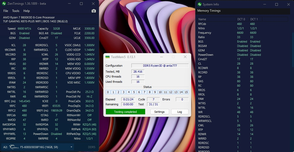Click the 6600 MT/s Speed value in ZenTimings
The image size is (294, 152).
tap(24, 29)
